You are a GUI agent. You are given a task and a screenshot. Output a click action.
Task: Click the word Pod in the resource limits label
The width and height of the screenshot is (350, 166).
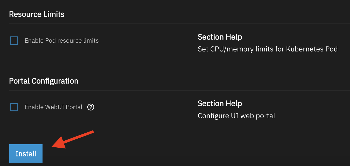click(x=50, y=41)
